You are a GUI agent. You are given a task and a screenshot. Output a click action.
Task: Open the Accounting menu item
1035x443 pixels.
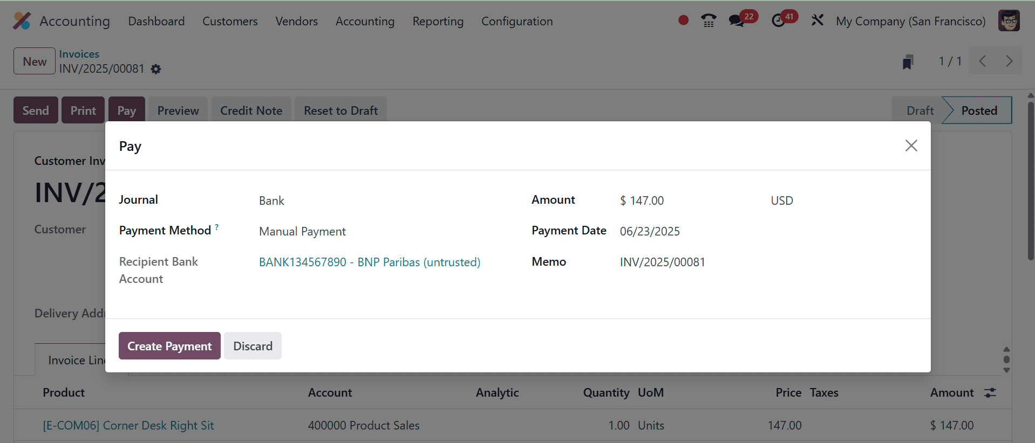click(365, 21)
